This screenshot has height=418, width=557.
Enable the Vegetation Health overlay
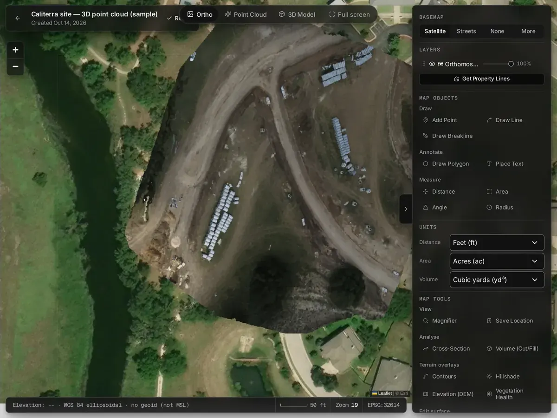coord(505,394)
